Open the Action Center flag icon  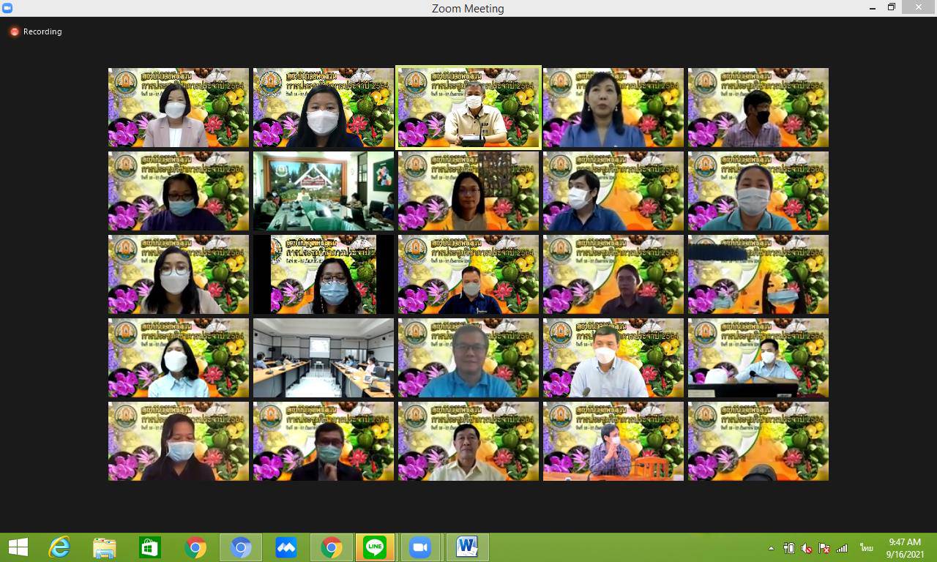[824, 548]
